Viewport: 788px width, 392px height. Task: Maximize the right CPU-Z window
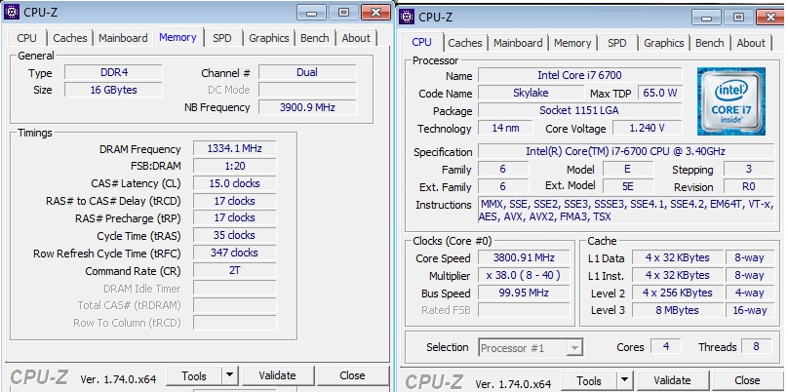tap(739, 18)
